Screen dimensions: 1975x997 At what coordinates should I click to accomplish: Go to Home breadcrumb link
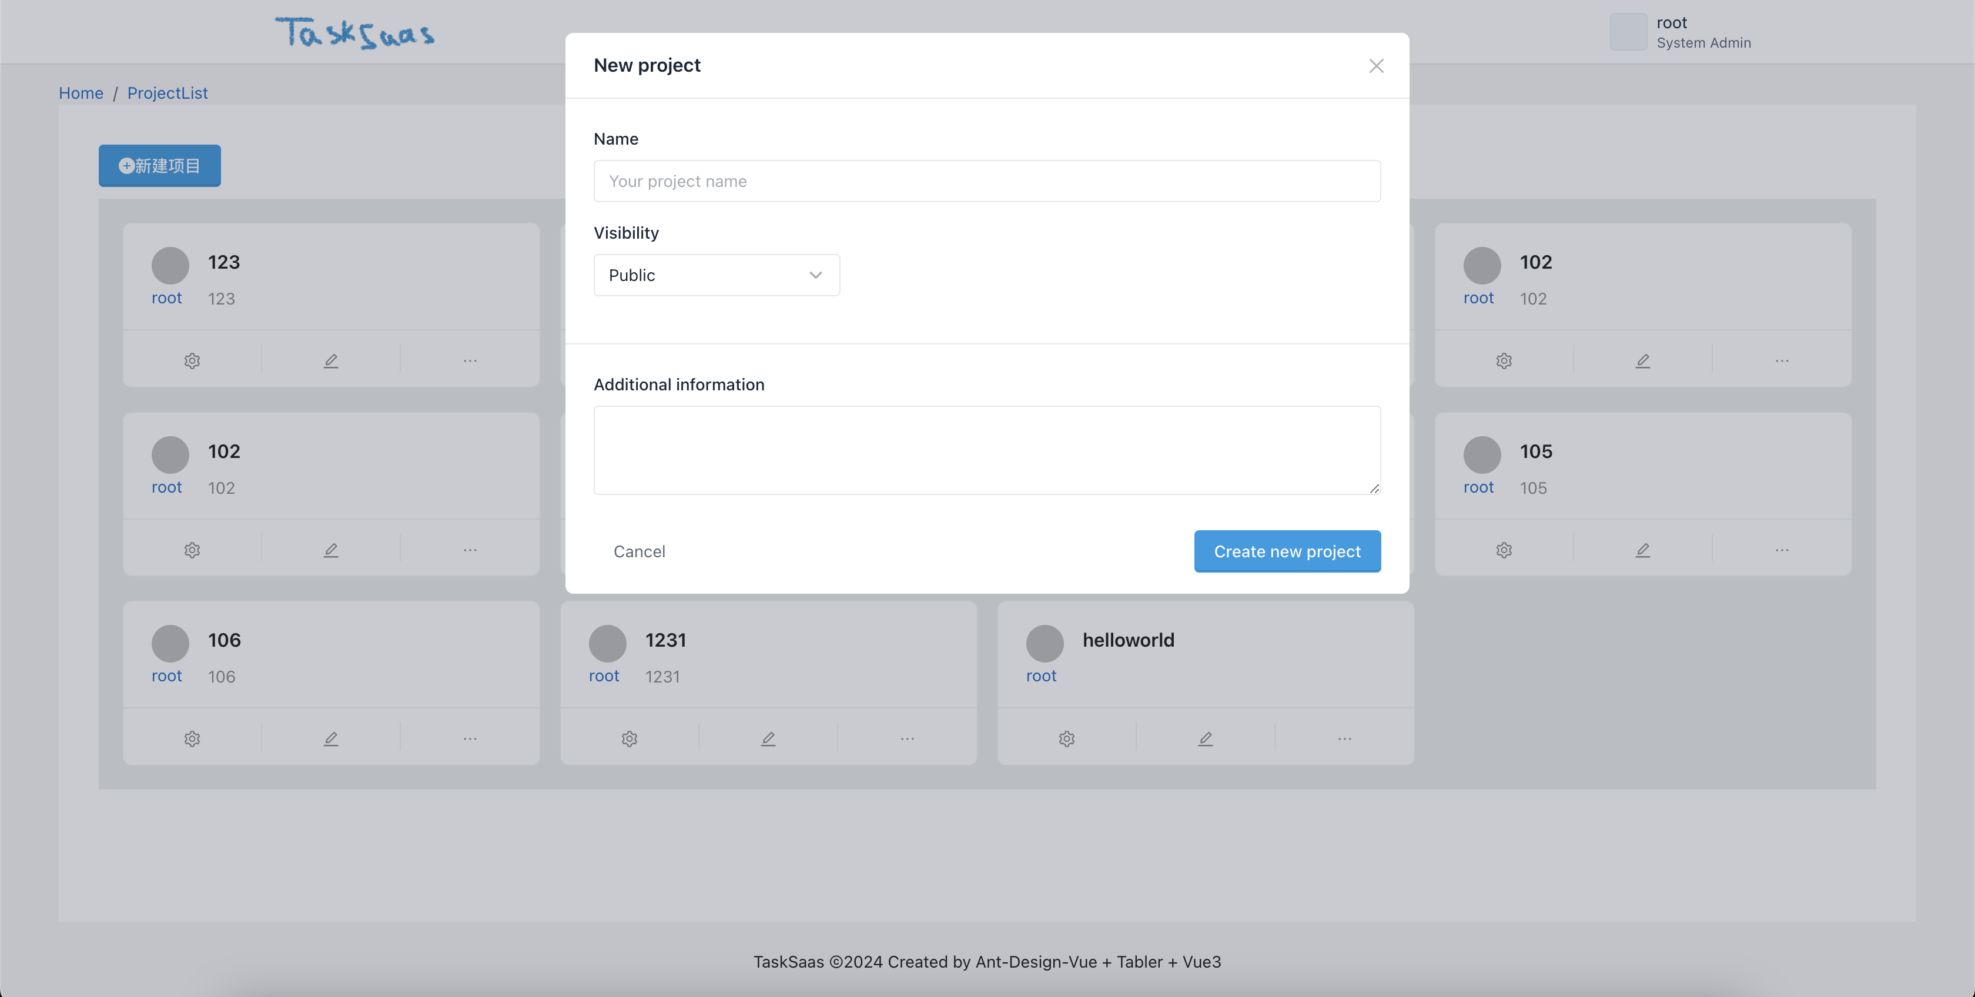point(81,93)
